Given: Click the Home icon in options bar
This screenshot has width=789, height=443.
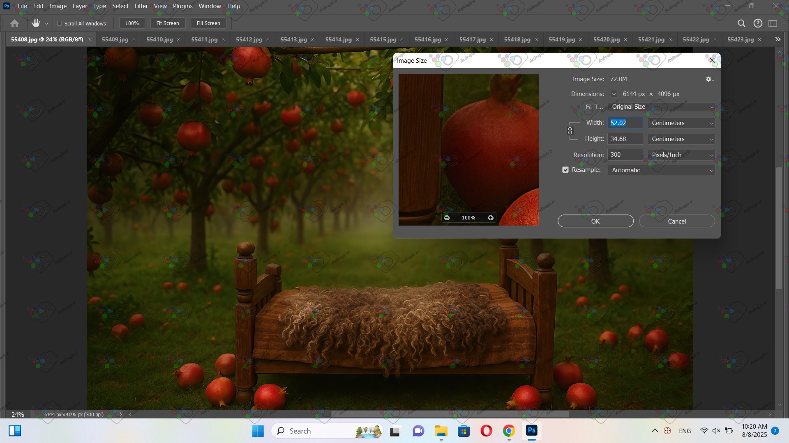Looking at the screenshot, I should (14, 23).
